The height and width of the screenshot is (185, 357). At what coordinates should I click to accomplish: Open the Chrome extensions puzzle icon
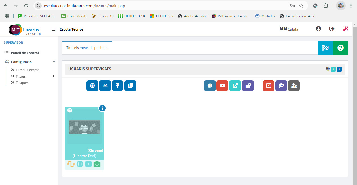pyautogui.click(x=326, y=6)
